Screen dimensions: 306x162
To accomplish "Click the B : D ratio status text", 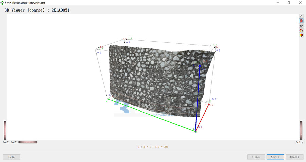I will [x=153, y=147].
